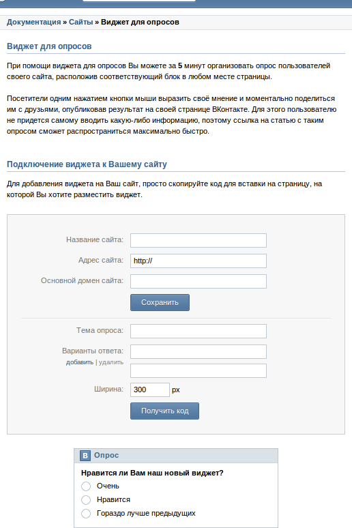Open the "Сайты" breadcrumb link

[81, 23]
